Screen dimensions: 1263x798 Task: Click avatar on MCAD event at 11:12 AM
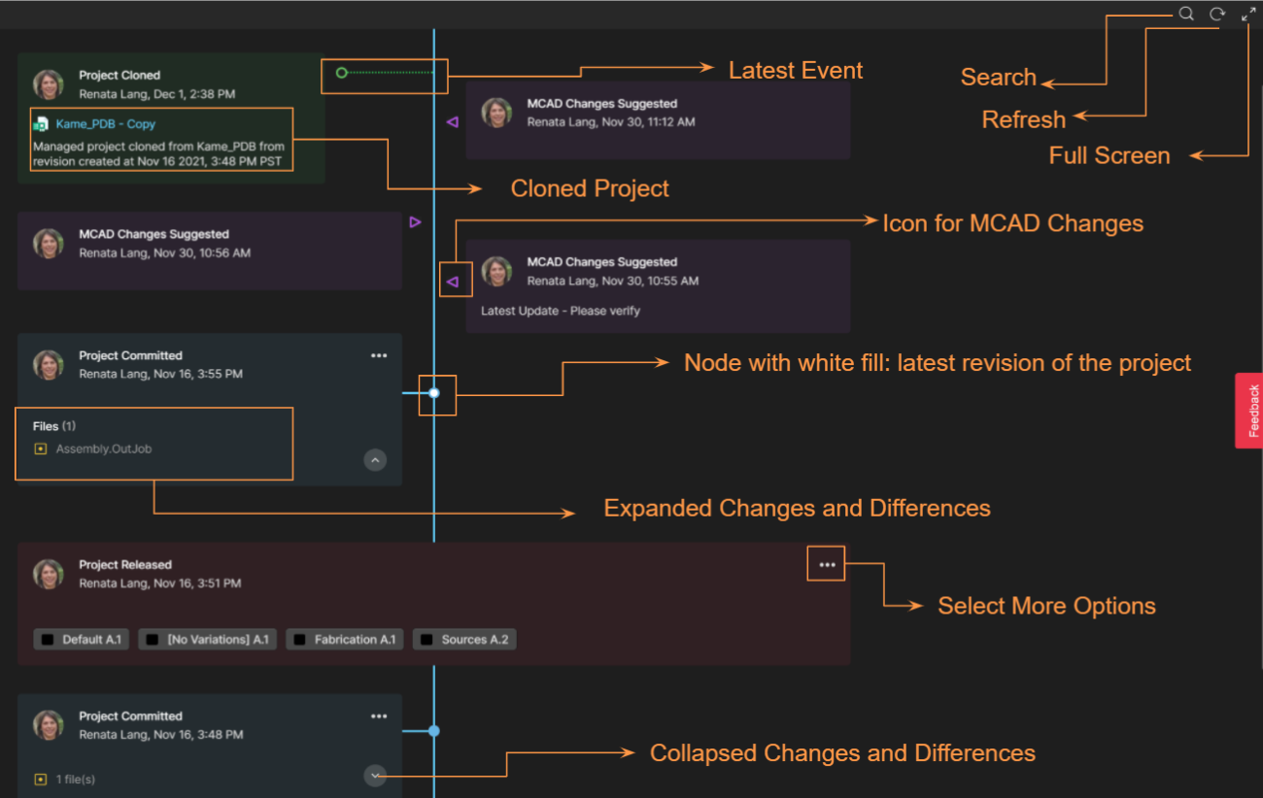coord(496,113)
